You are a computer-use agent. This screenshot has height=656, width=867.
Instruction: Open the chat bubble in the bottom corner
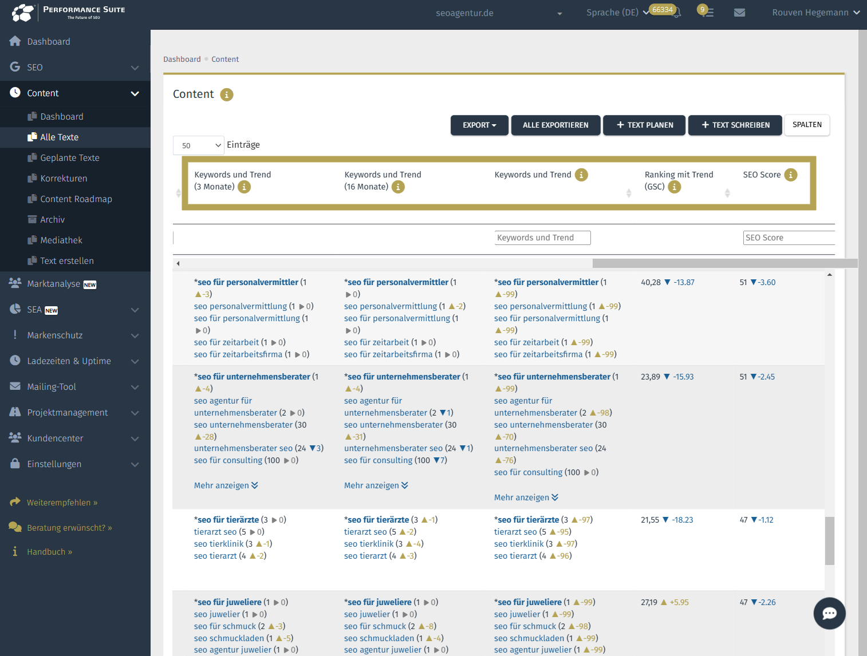(829, 613)
